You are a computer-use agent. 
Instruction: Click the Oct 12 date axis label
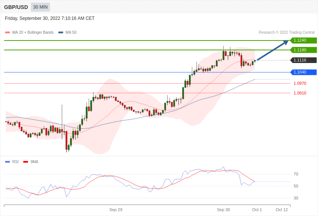(282, 210)
